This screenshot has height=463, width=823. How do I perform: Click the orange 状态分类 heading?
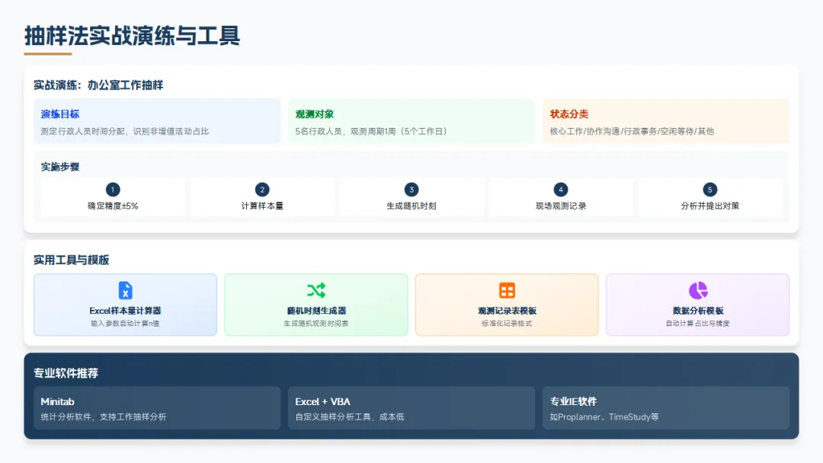[569, 114]
